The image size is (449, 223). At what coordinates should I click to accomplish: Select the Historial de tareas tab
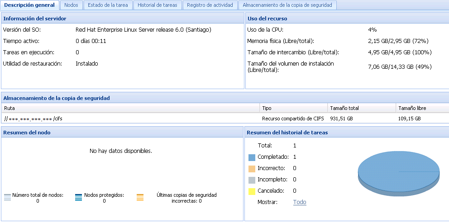158,5
